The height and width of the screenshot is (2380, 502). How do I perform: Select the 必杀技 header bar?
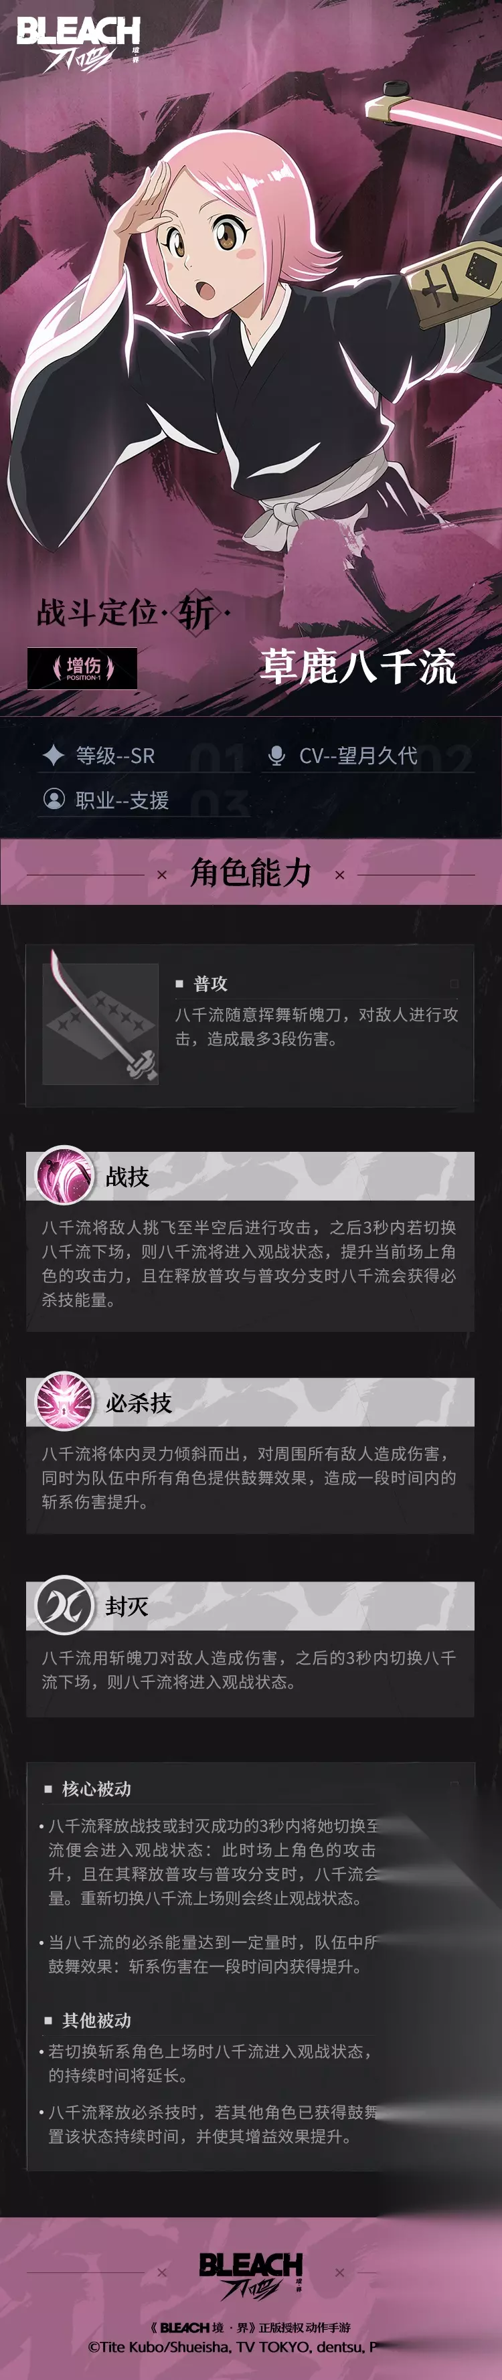[250, 1401]
